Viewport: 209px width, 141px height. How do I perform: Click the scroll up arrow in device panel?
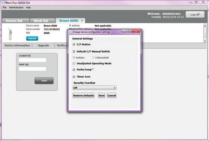(205, 25)
